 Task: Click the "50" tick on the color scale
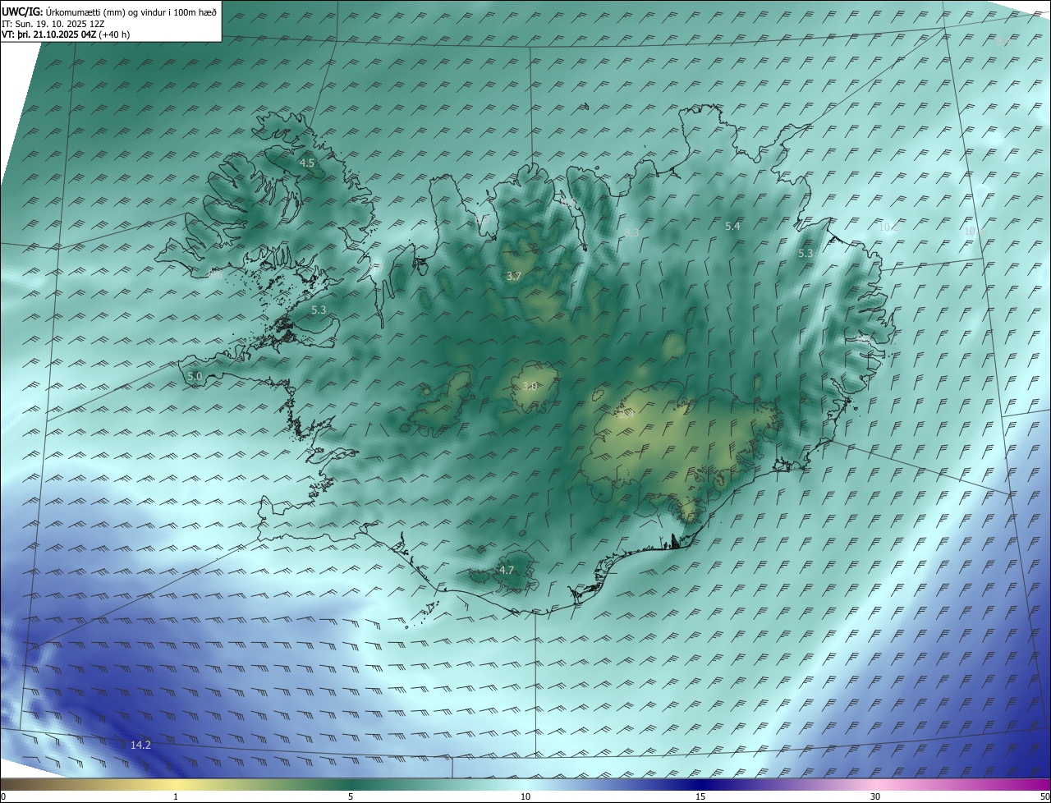[x=1044, y=796]
